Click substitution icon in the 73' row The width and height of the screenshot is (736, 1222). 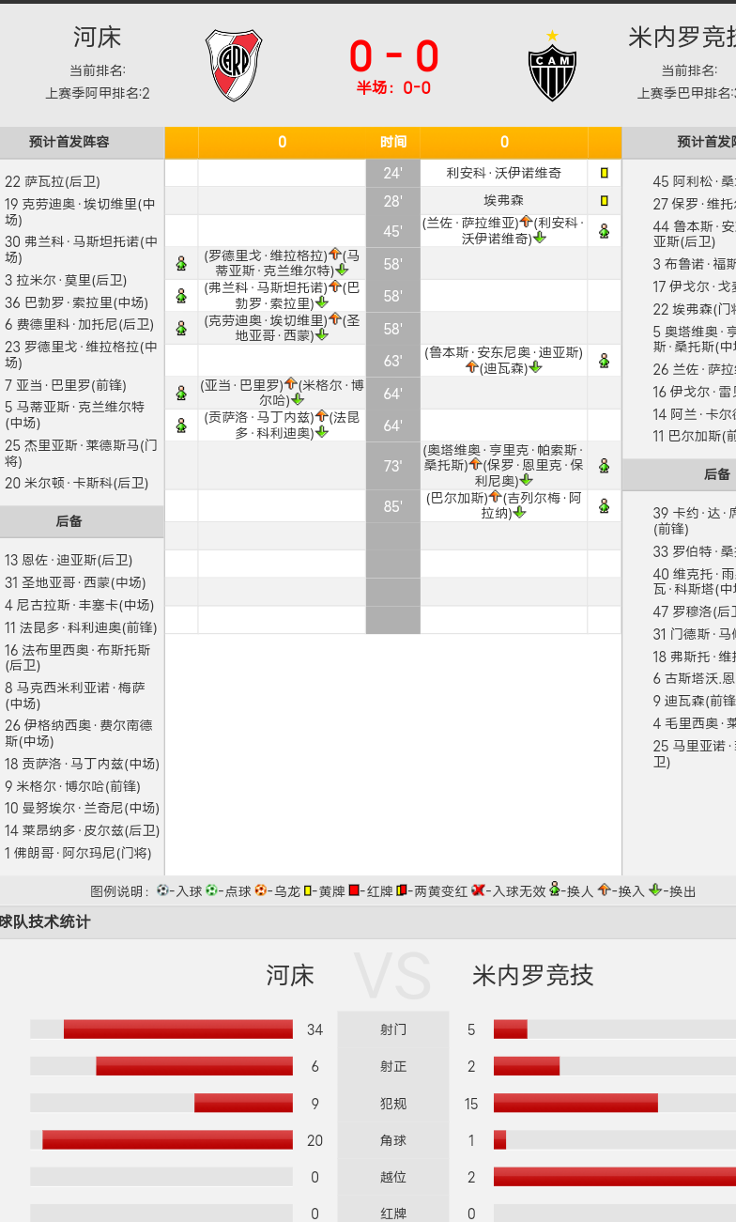605,466
